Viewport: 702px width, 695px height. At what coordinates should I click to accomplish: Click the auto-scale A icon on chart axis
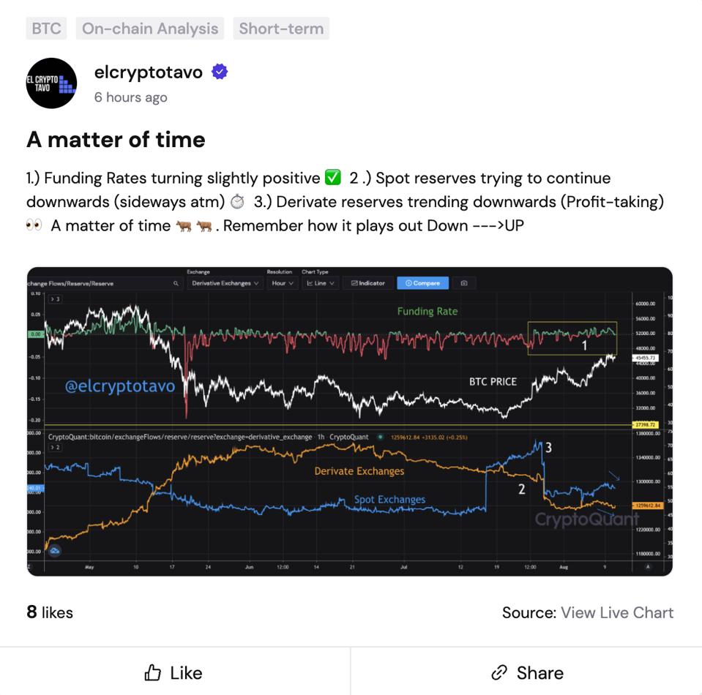(x=647, y=567)
